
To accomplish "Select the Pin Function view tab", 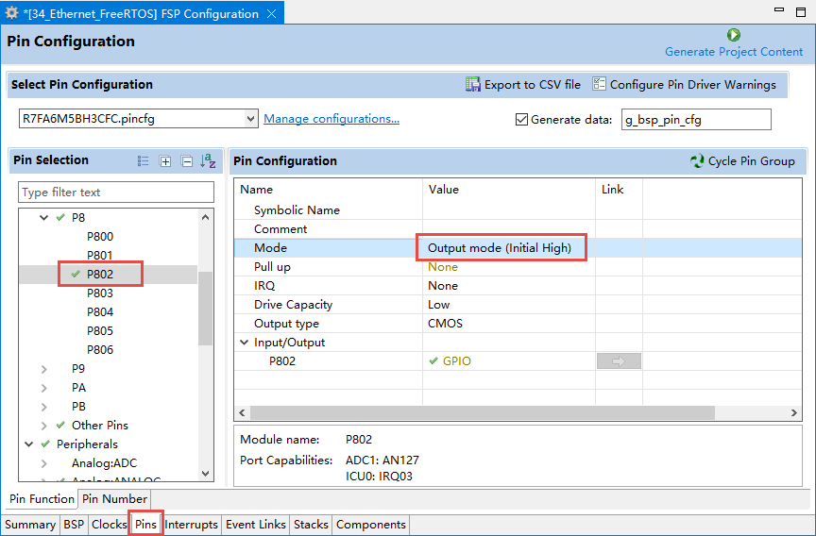I will pyautogui.click(x=42, y=498).
